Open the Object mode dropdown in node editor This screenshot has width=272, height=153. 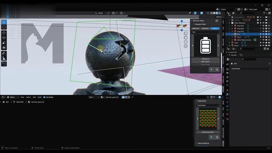click(x=13, y=97)
